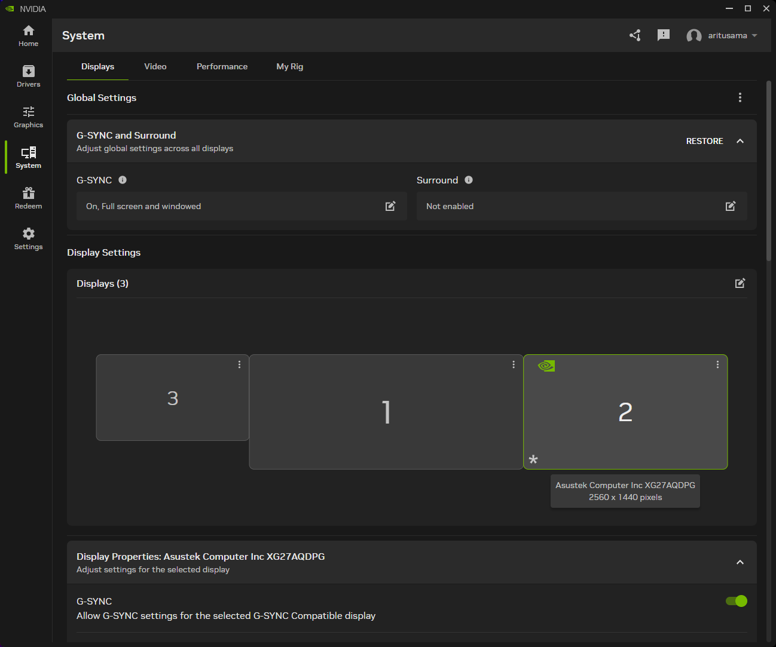Minimize the NVIDIA window
The width and height of the screenshot is (776, 647).
pos(729,8)
